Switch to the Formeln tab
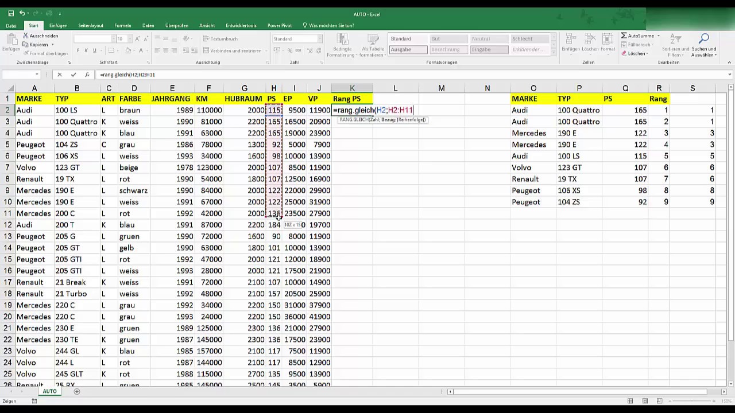 (123, 25)
